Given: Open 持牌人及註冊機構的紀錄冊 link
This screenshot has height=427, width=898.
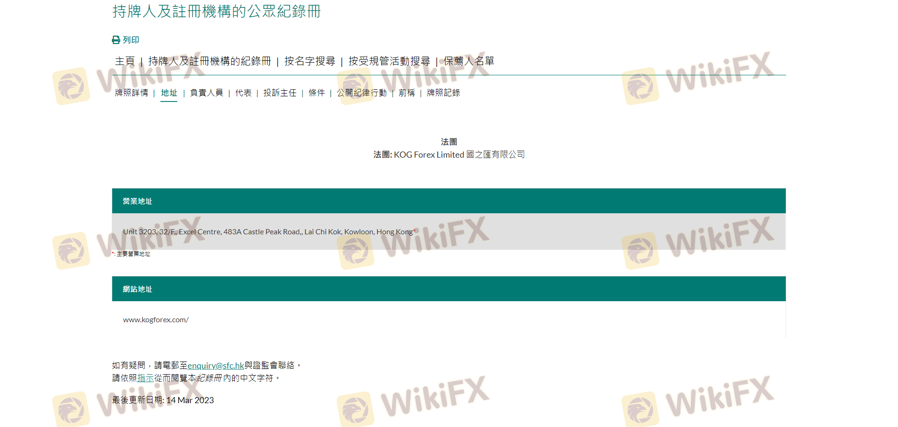Looking at the screenshot, I should [x=210, y=61].
